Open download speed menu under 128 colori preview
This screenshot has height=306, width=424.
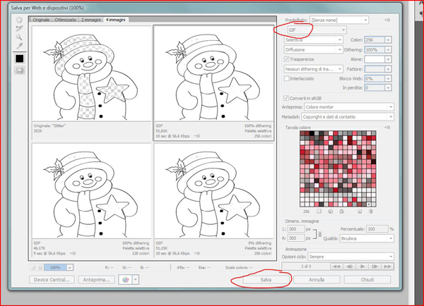tap(73, 253)
